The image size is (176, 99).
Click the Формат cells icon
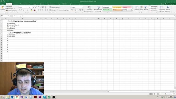[146, 7]
